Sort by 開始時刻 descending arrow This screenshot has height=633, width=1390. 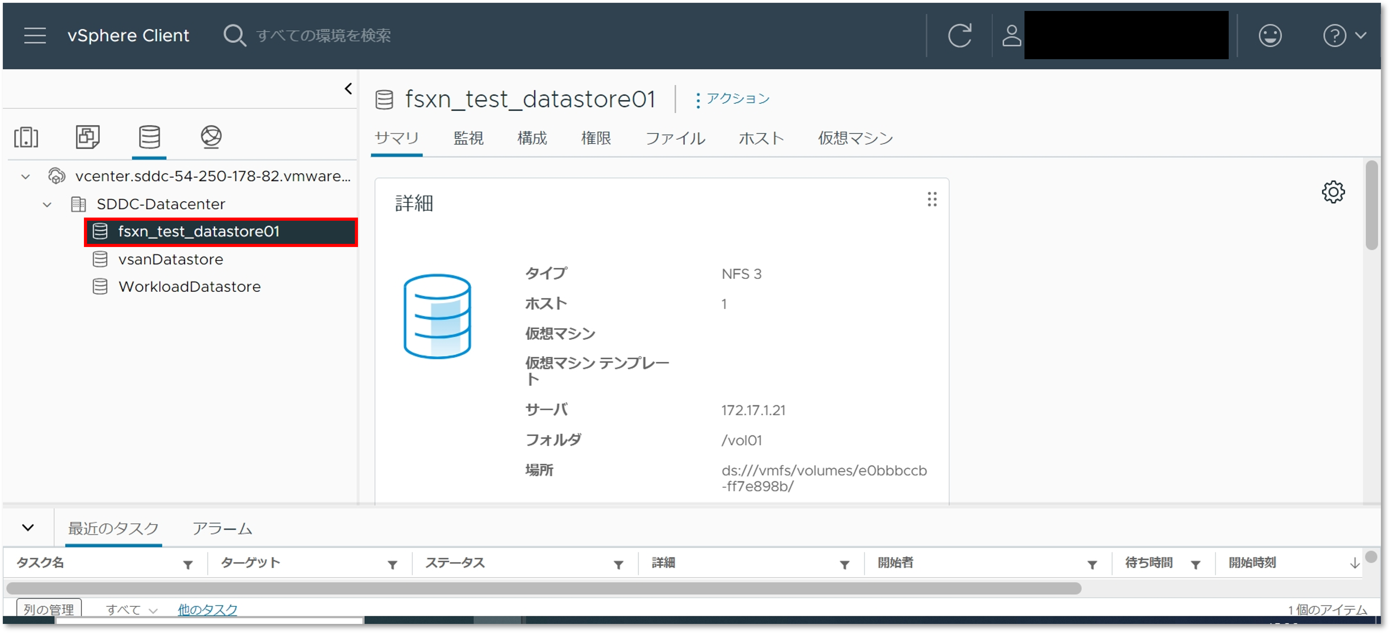click(x=1354, y=564)
